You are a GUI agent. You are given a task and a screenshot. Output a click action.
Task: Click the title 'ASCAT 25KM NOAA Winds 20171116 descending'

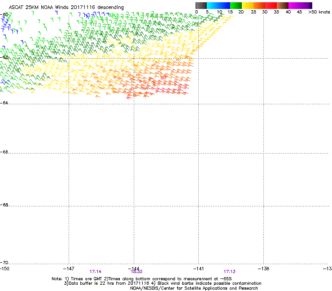click(x=66, y=8)
